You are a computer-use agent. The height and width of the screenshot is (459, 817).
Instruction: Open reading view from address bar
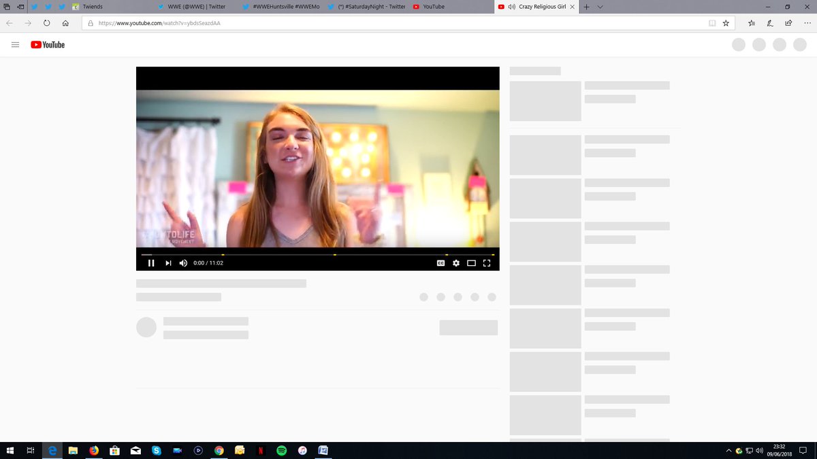pyautogui.click(x=712, y=22)
